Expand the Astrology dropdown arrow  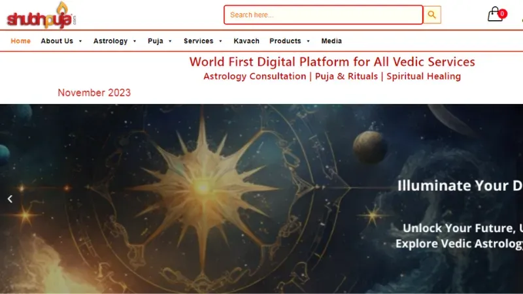pyautogui.click(x=135, y=41)
